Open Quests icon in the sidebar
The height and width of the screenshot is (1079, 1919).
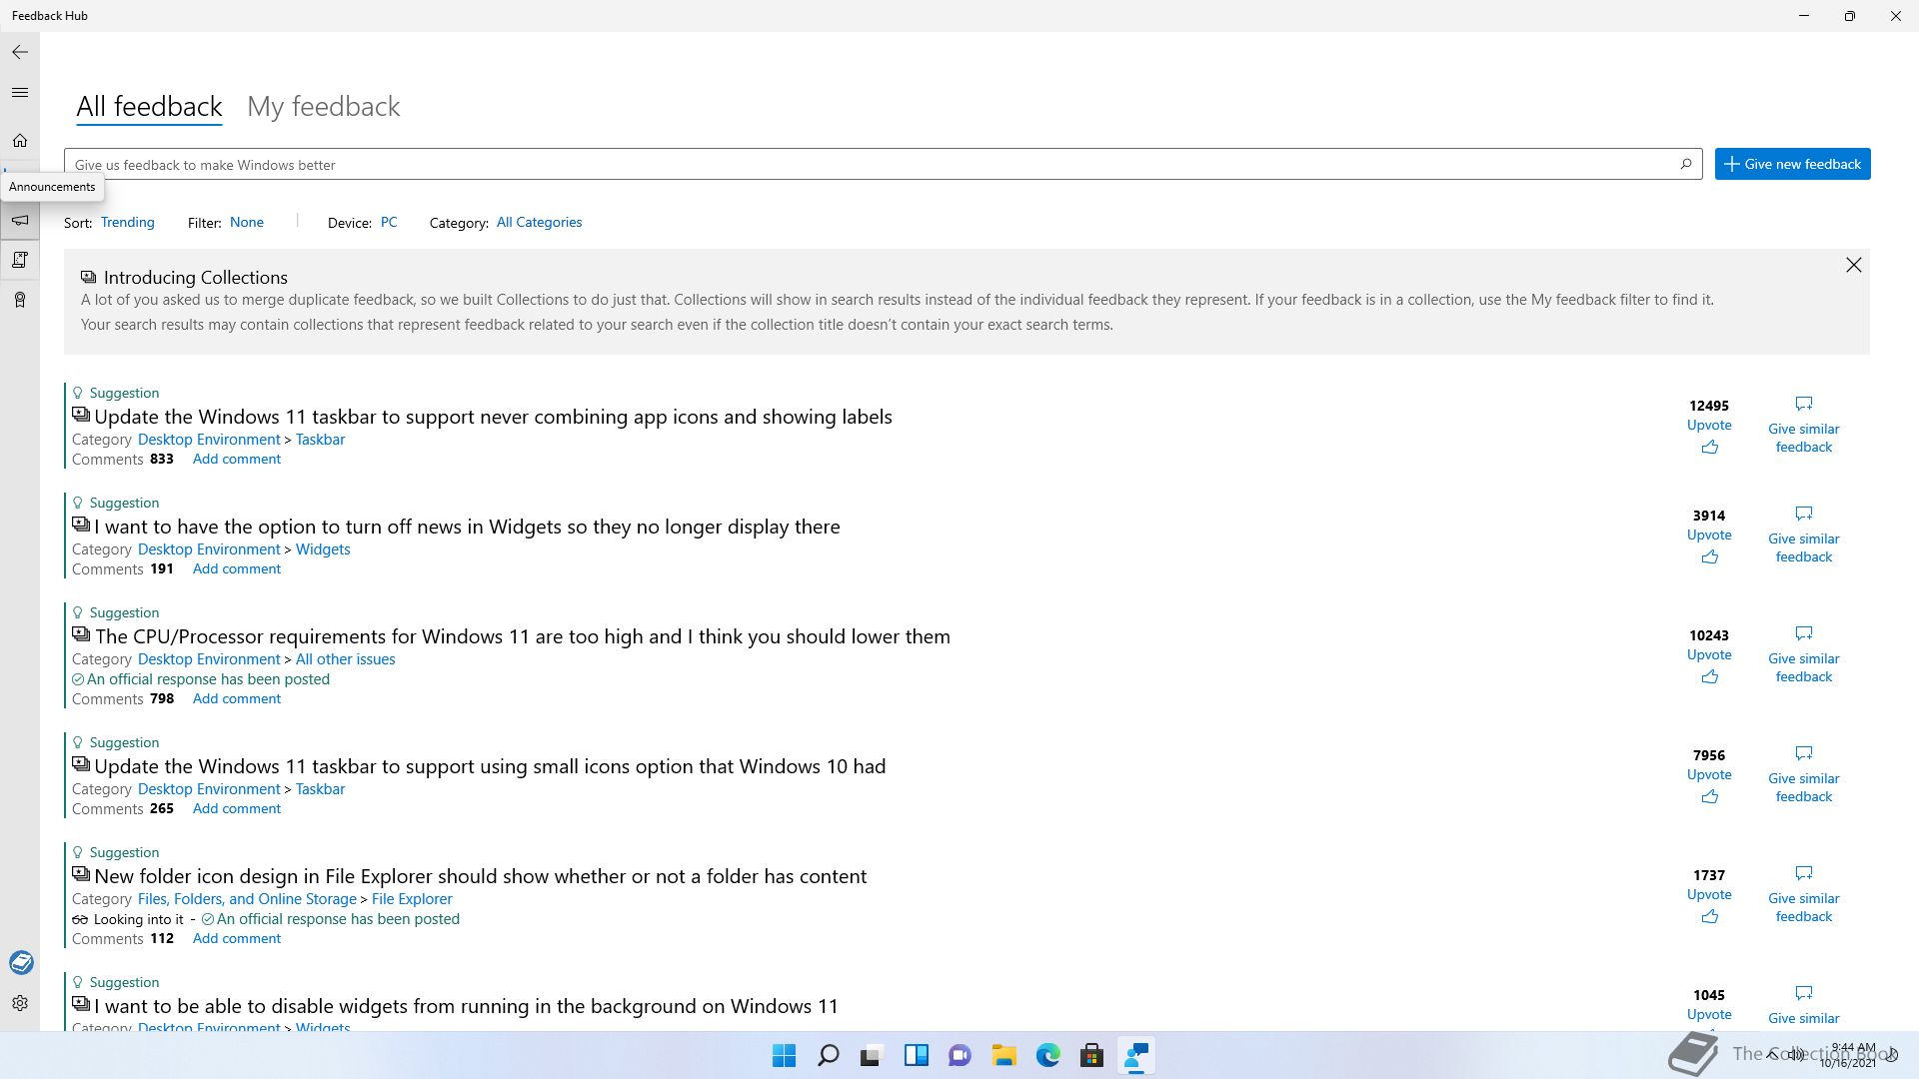coord(20,260)
